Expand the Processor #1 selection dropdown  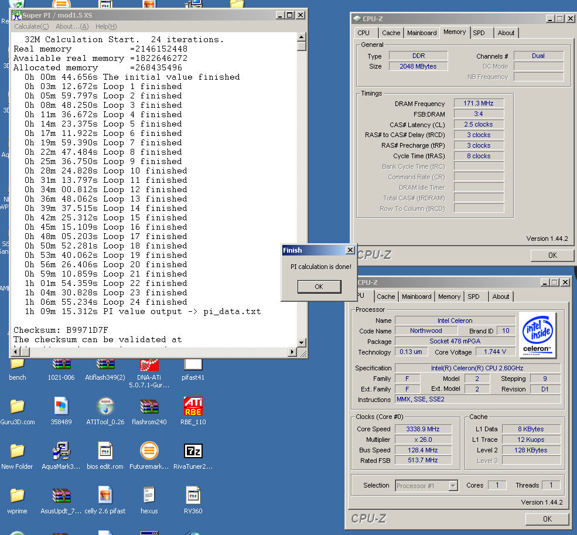click(x=453, y=486)
